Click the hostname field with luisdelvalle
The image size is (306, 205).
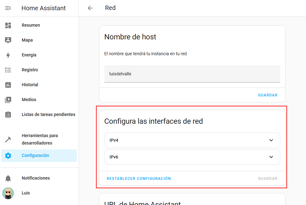click(192, 74)
